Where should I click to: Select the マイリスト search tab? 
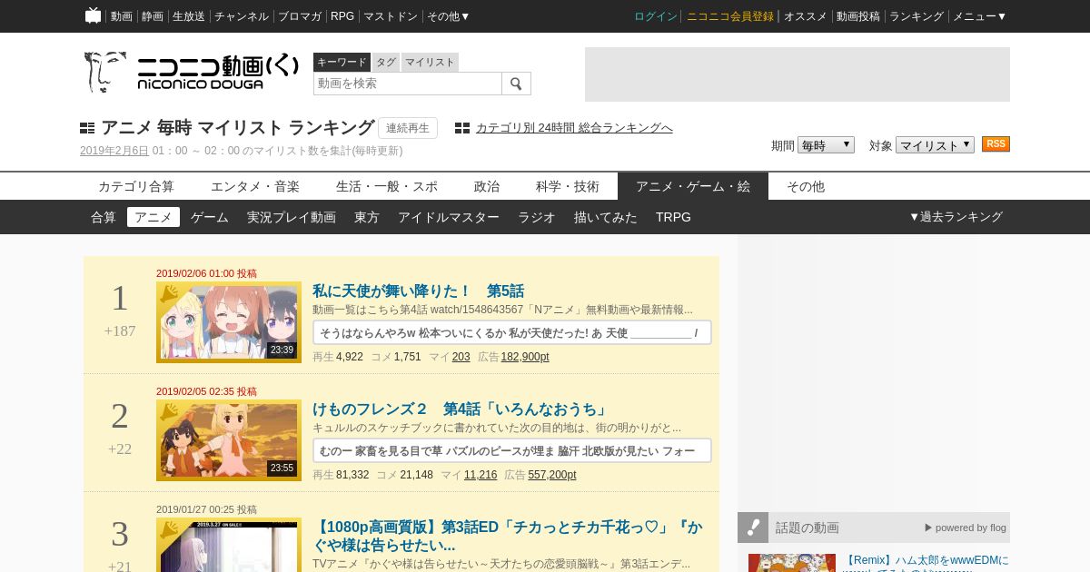(x=430, y=62)
